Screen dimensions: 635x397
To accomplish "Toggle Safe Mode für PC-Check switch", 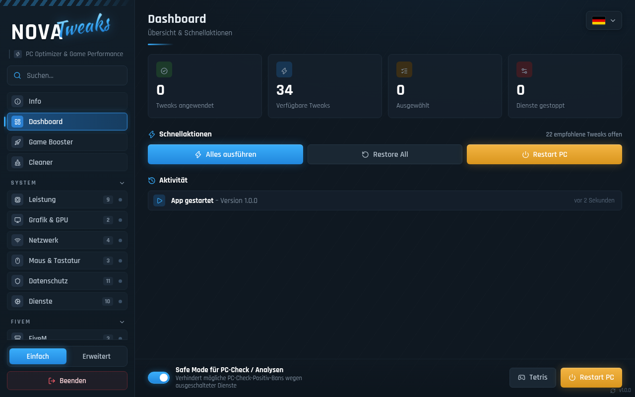I will 159,378.
